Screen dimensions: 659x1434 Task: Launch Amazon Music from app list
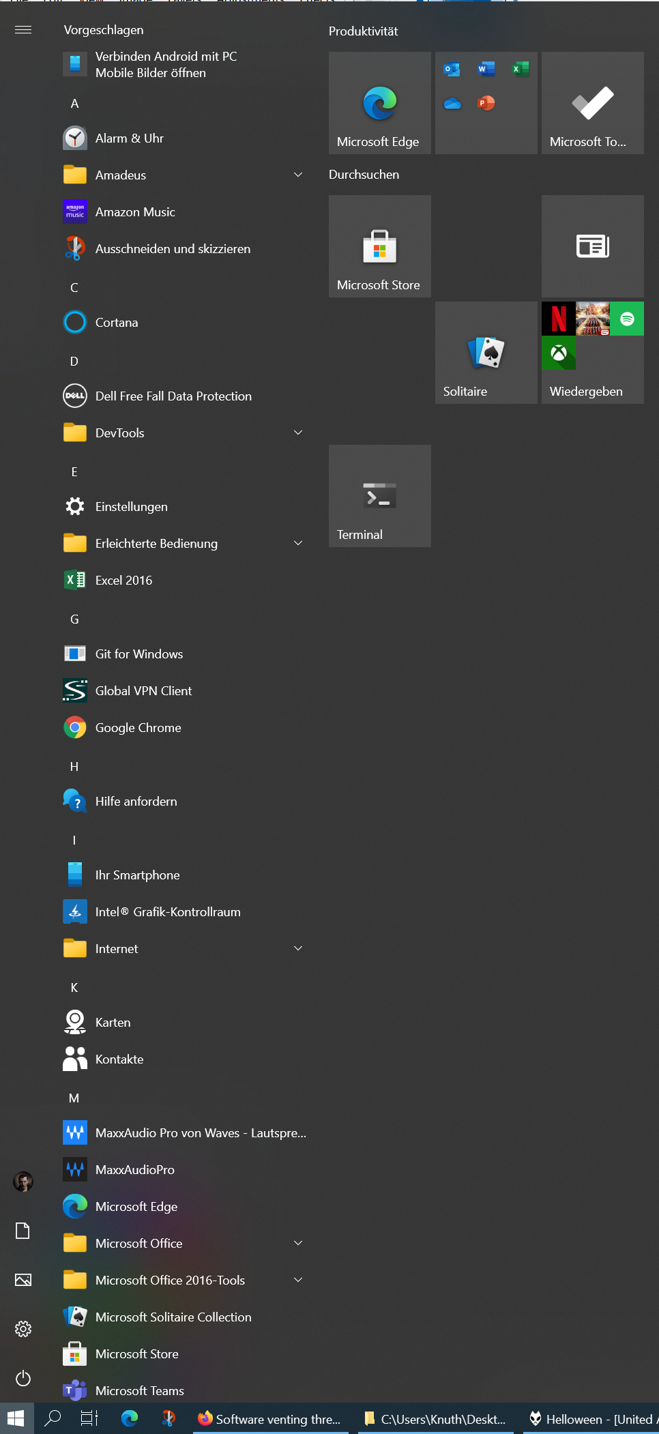point(184,212)
